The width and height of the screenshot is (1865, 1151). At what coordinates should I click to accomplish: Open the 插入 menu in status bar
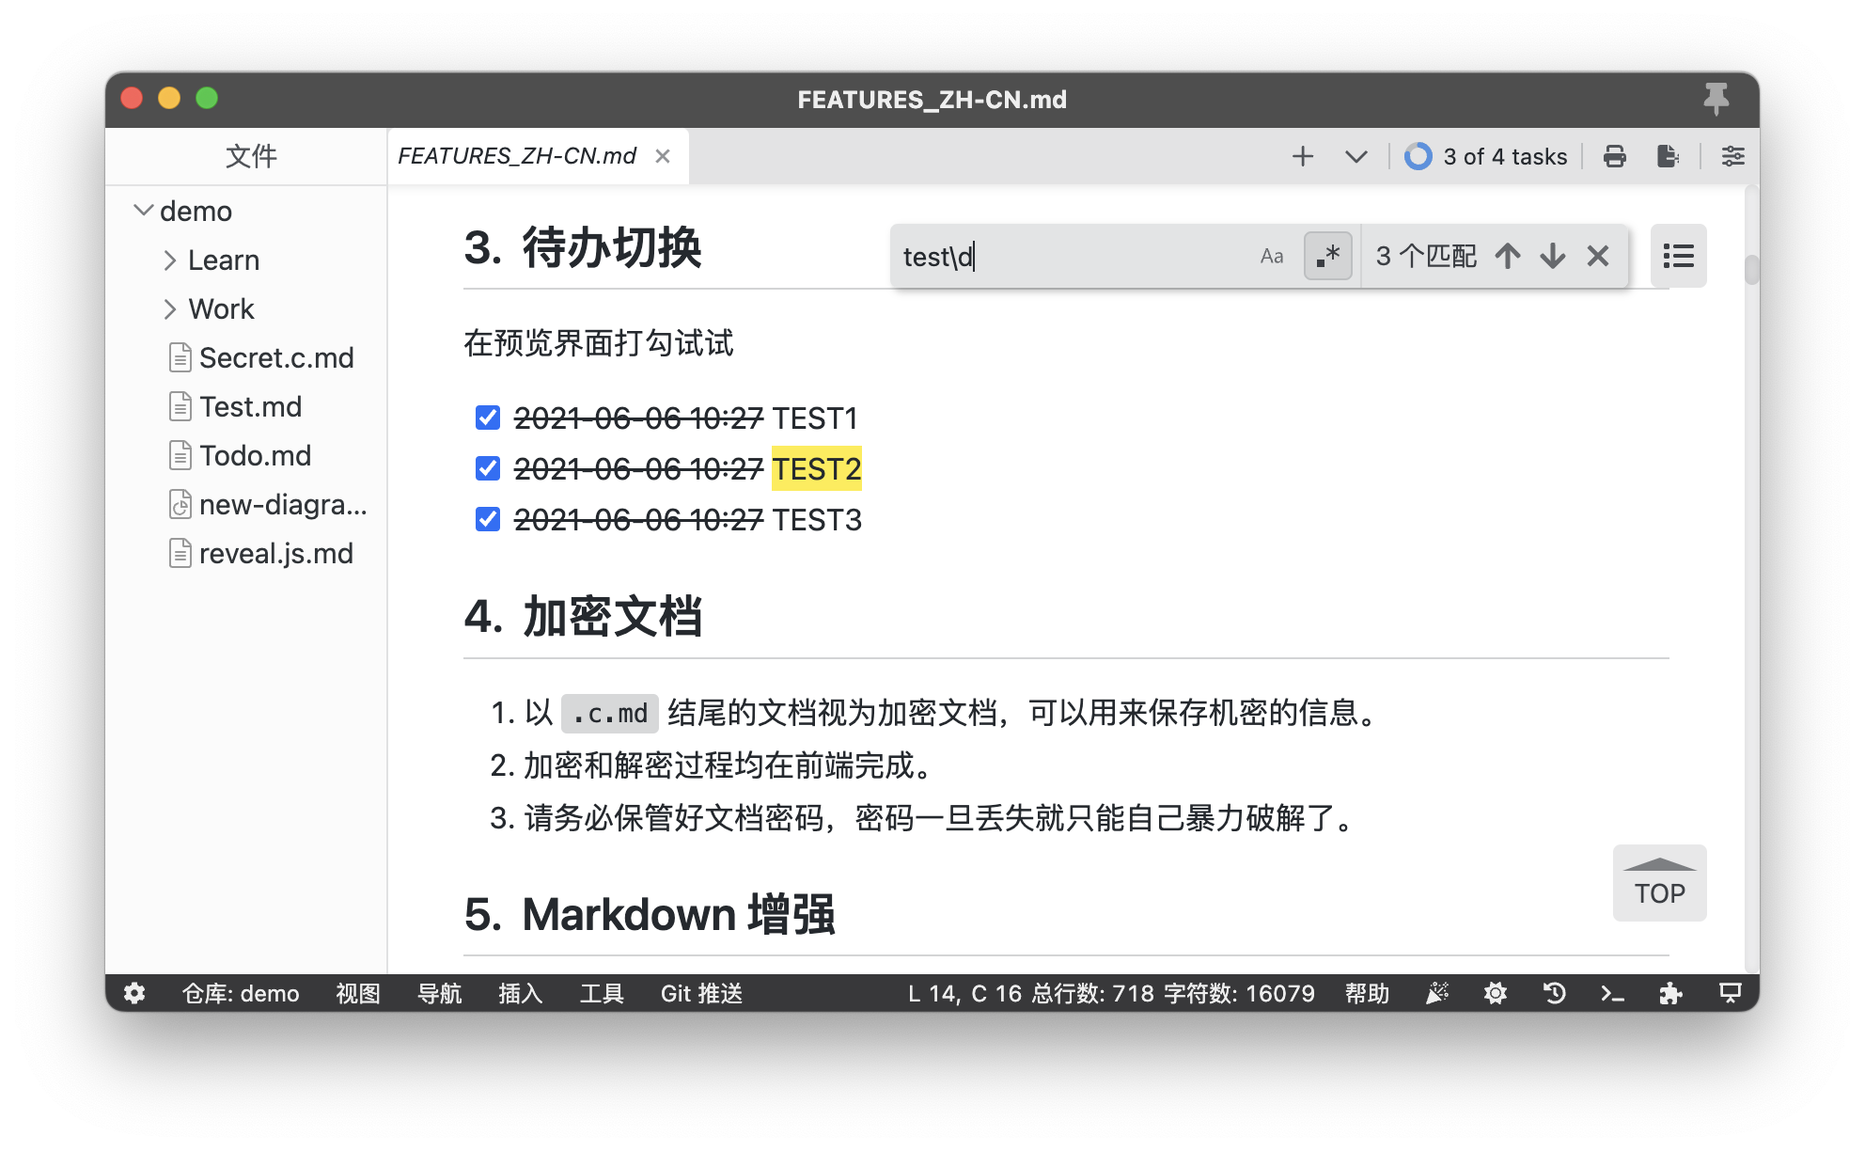pyautogui.click(x=520, y=994)
